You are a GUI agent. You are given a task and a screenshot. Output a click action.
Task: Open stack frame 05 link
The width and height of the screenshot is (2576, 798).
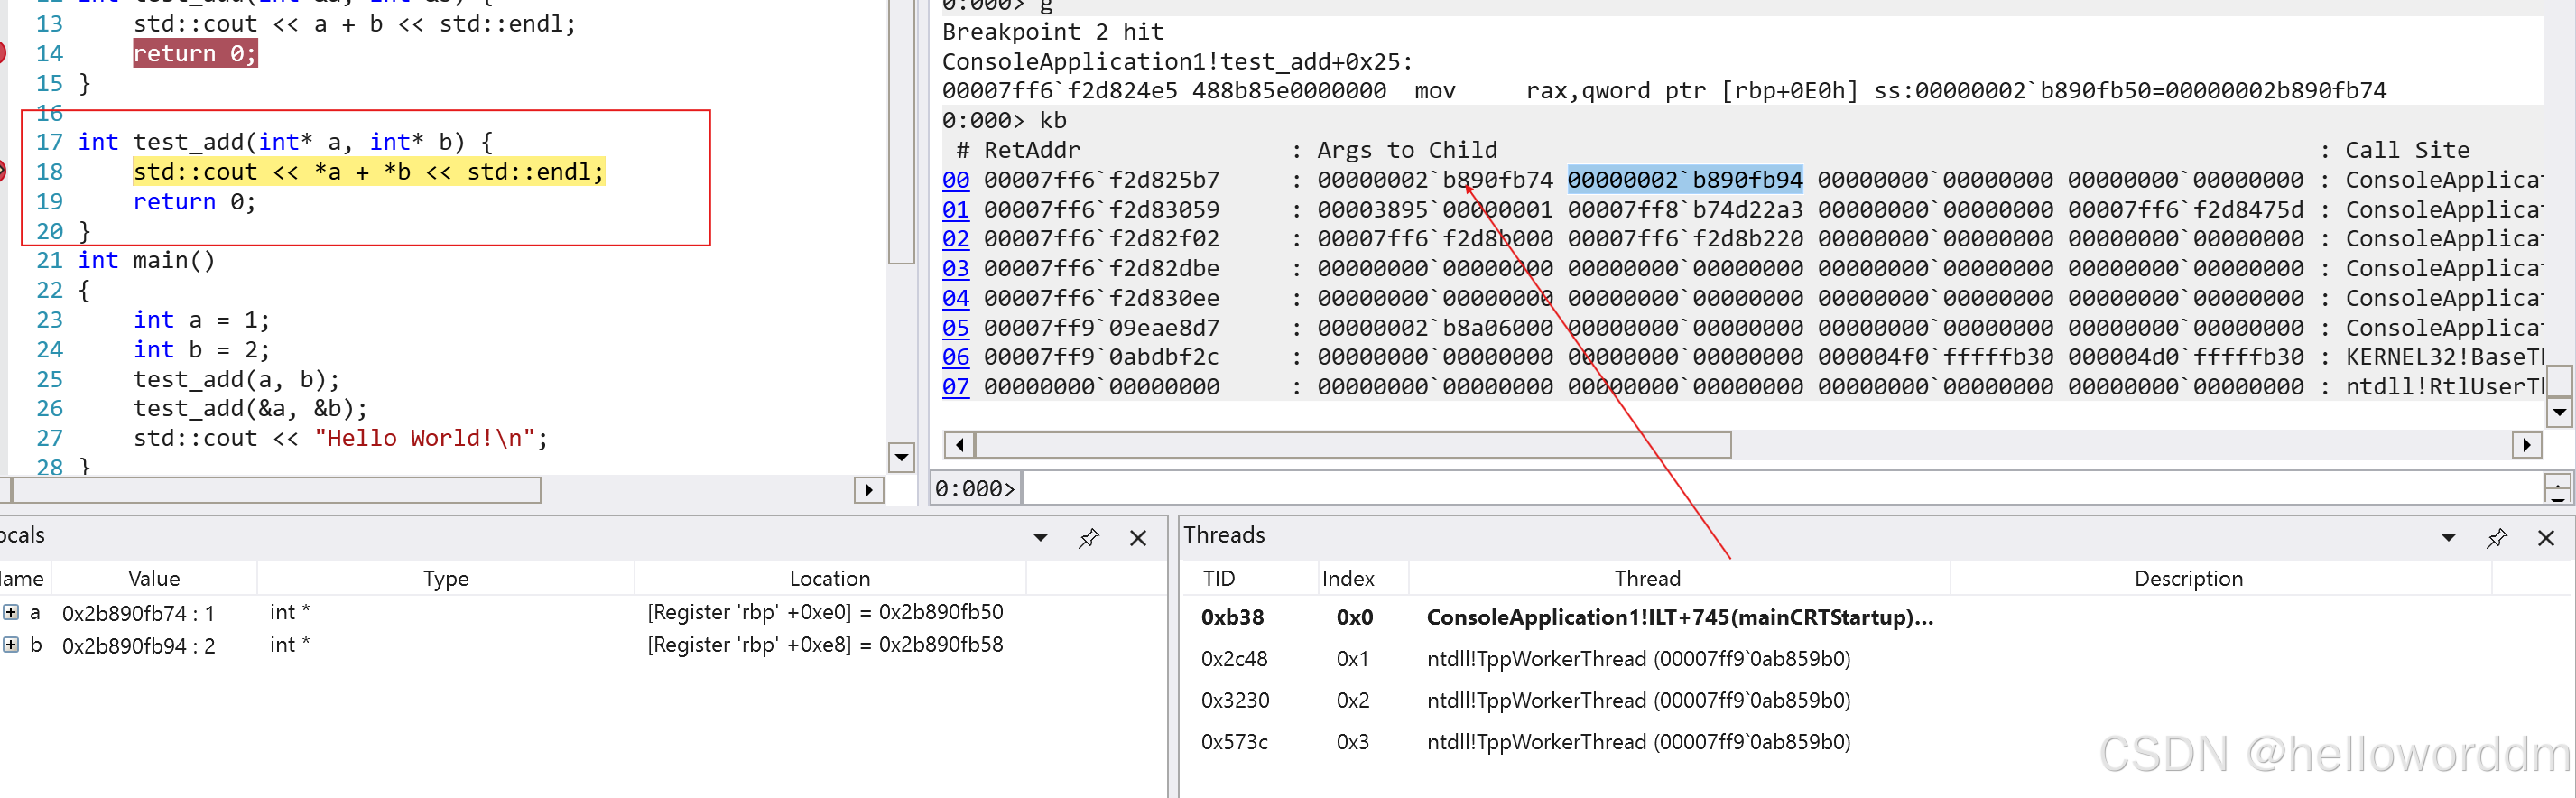tap(956, 328)
